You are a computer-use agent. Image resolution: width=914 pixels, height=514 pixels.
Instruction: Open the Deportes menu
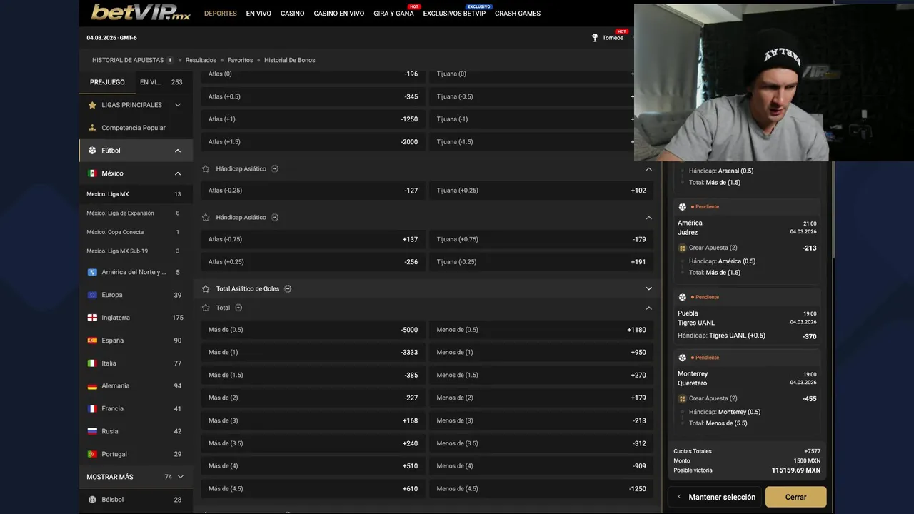221,14
